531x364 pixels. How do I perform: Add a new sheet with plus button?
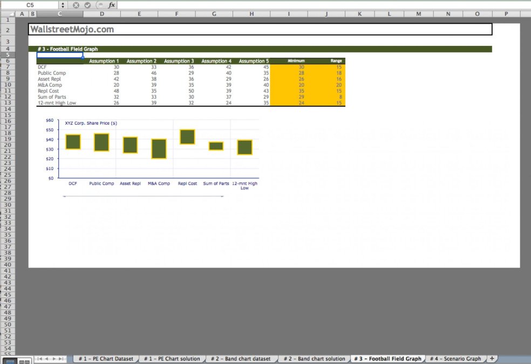pyautogui.click(x=492, y=359)
